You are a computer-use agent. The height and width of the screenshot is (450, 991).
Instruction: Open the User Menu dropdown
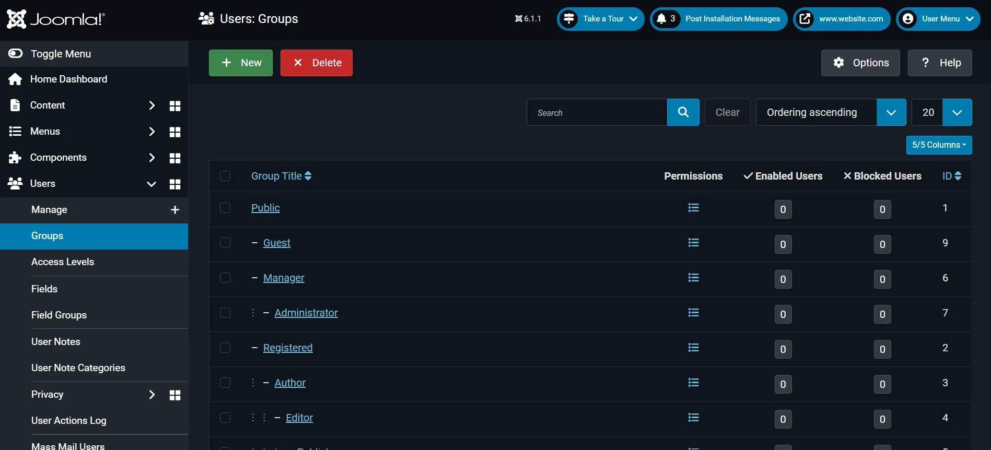coord(938,19)
